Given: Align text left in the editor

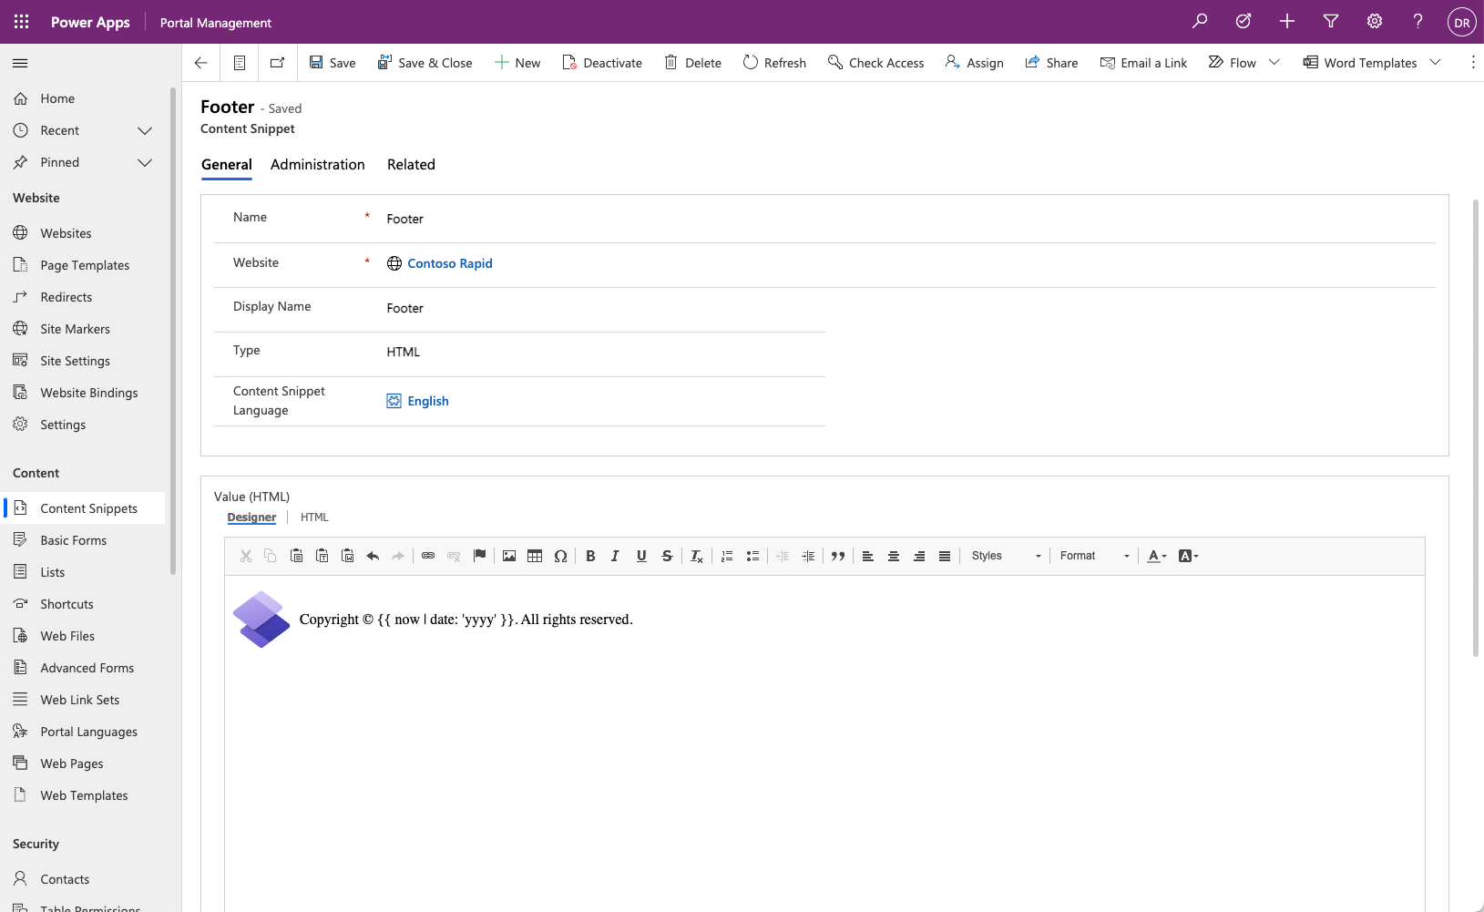Looking at the screenshot, I should click(868, 556).
